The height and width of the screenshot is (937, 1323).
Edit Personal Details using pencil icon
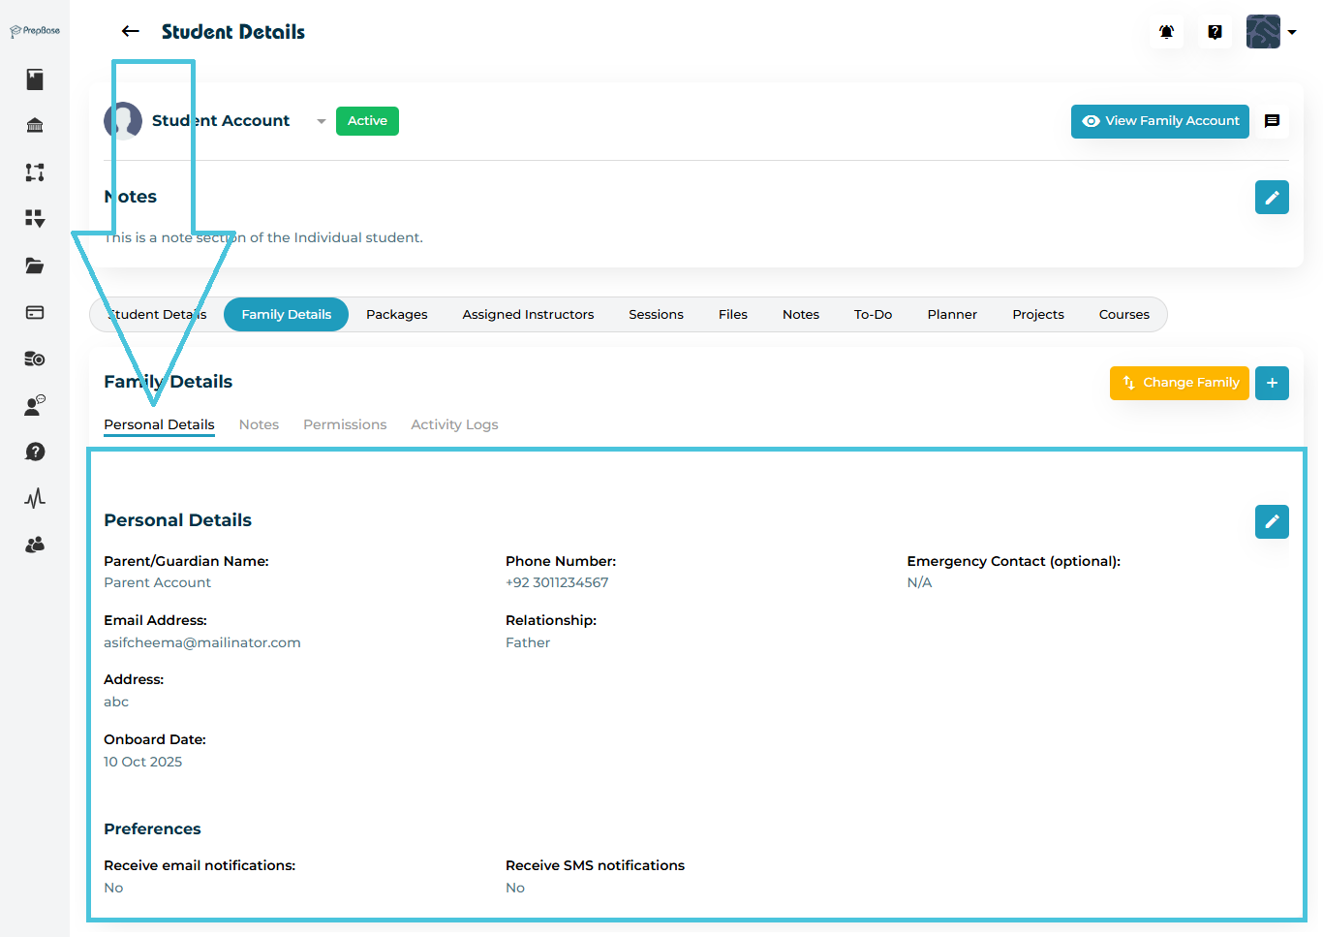coord(1272,521)
